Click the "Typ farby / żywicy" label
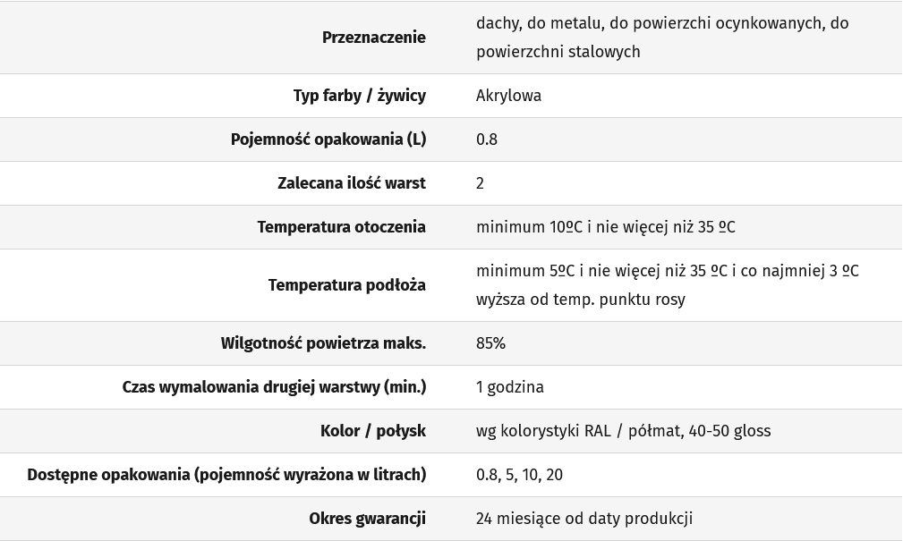This screenshot has width=903, height=541. click(359, 96)
